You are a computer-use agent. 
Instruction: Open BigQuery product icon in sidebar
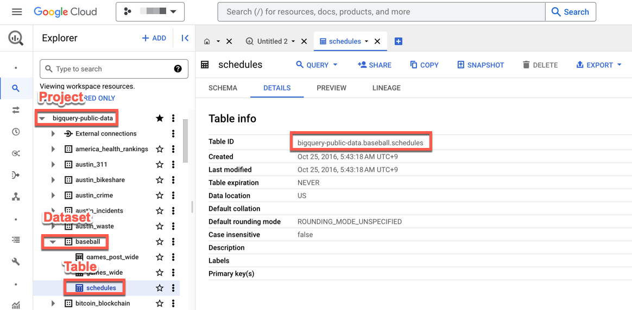point(16,38)
